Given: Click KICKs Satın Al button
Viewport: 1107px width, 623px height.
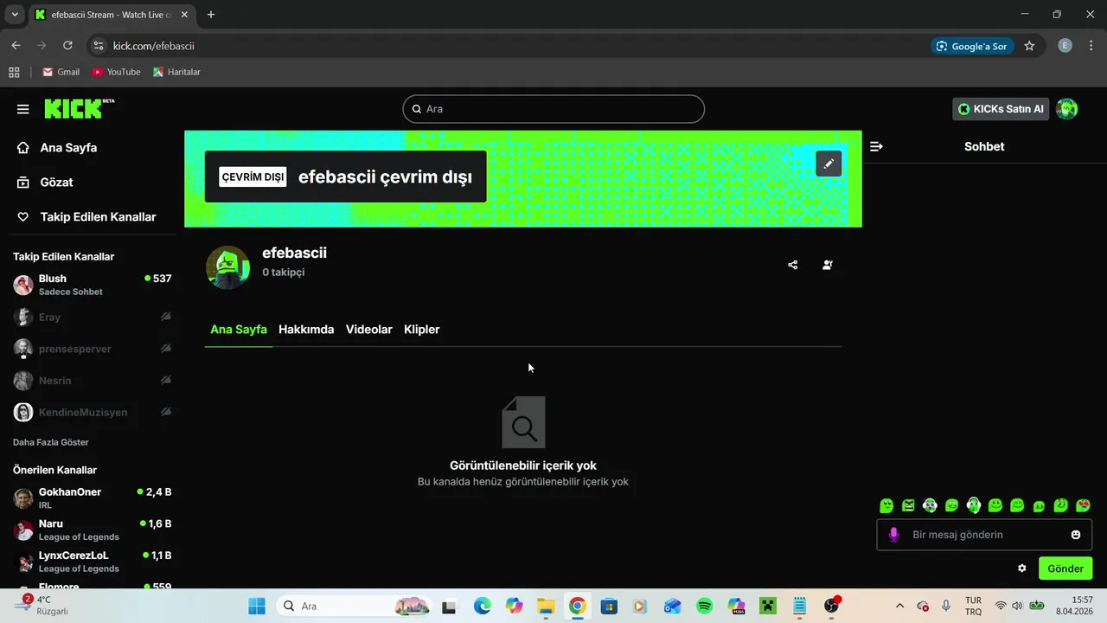Looking at the screenshot, I should tap(1001, 109).
